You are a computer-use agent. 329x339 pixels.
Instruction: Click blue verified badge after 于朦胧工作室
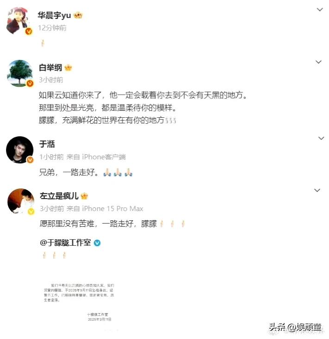click(97, 243)
